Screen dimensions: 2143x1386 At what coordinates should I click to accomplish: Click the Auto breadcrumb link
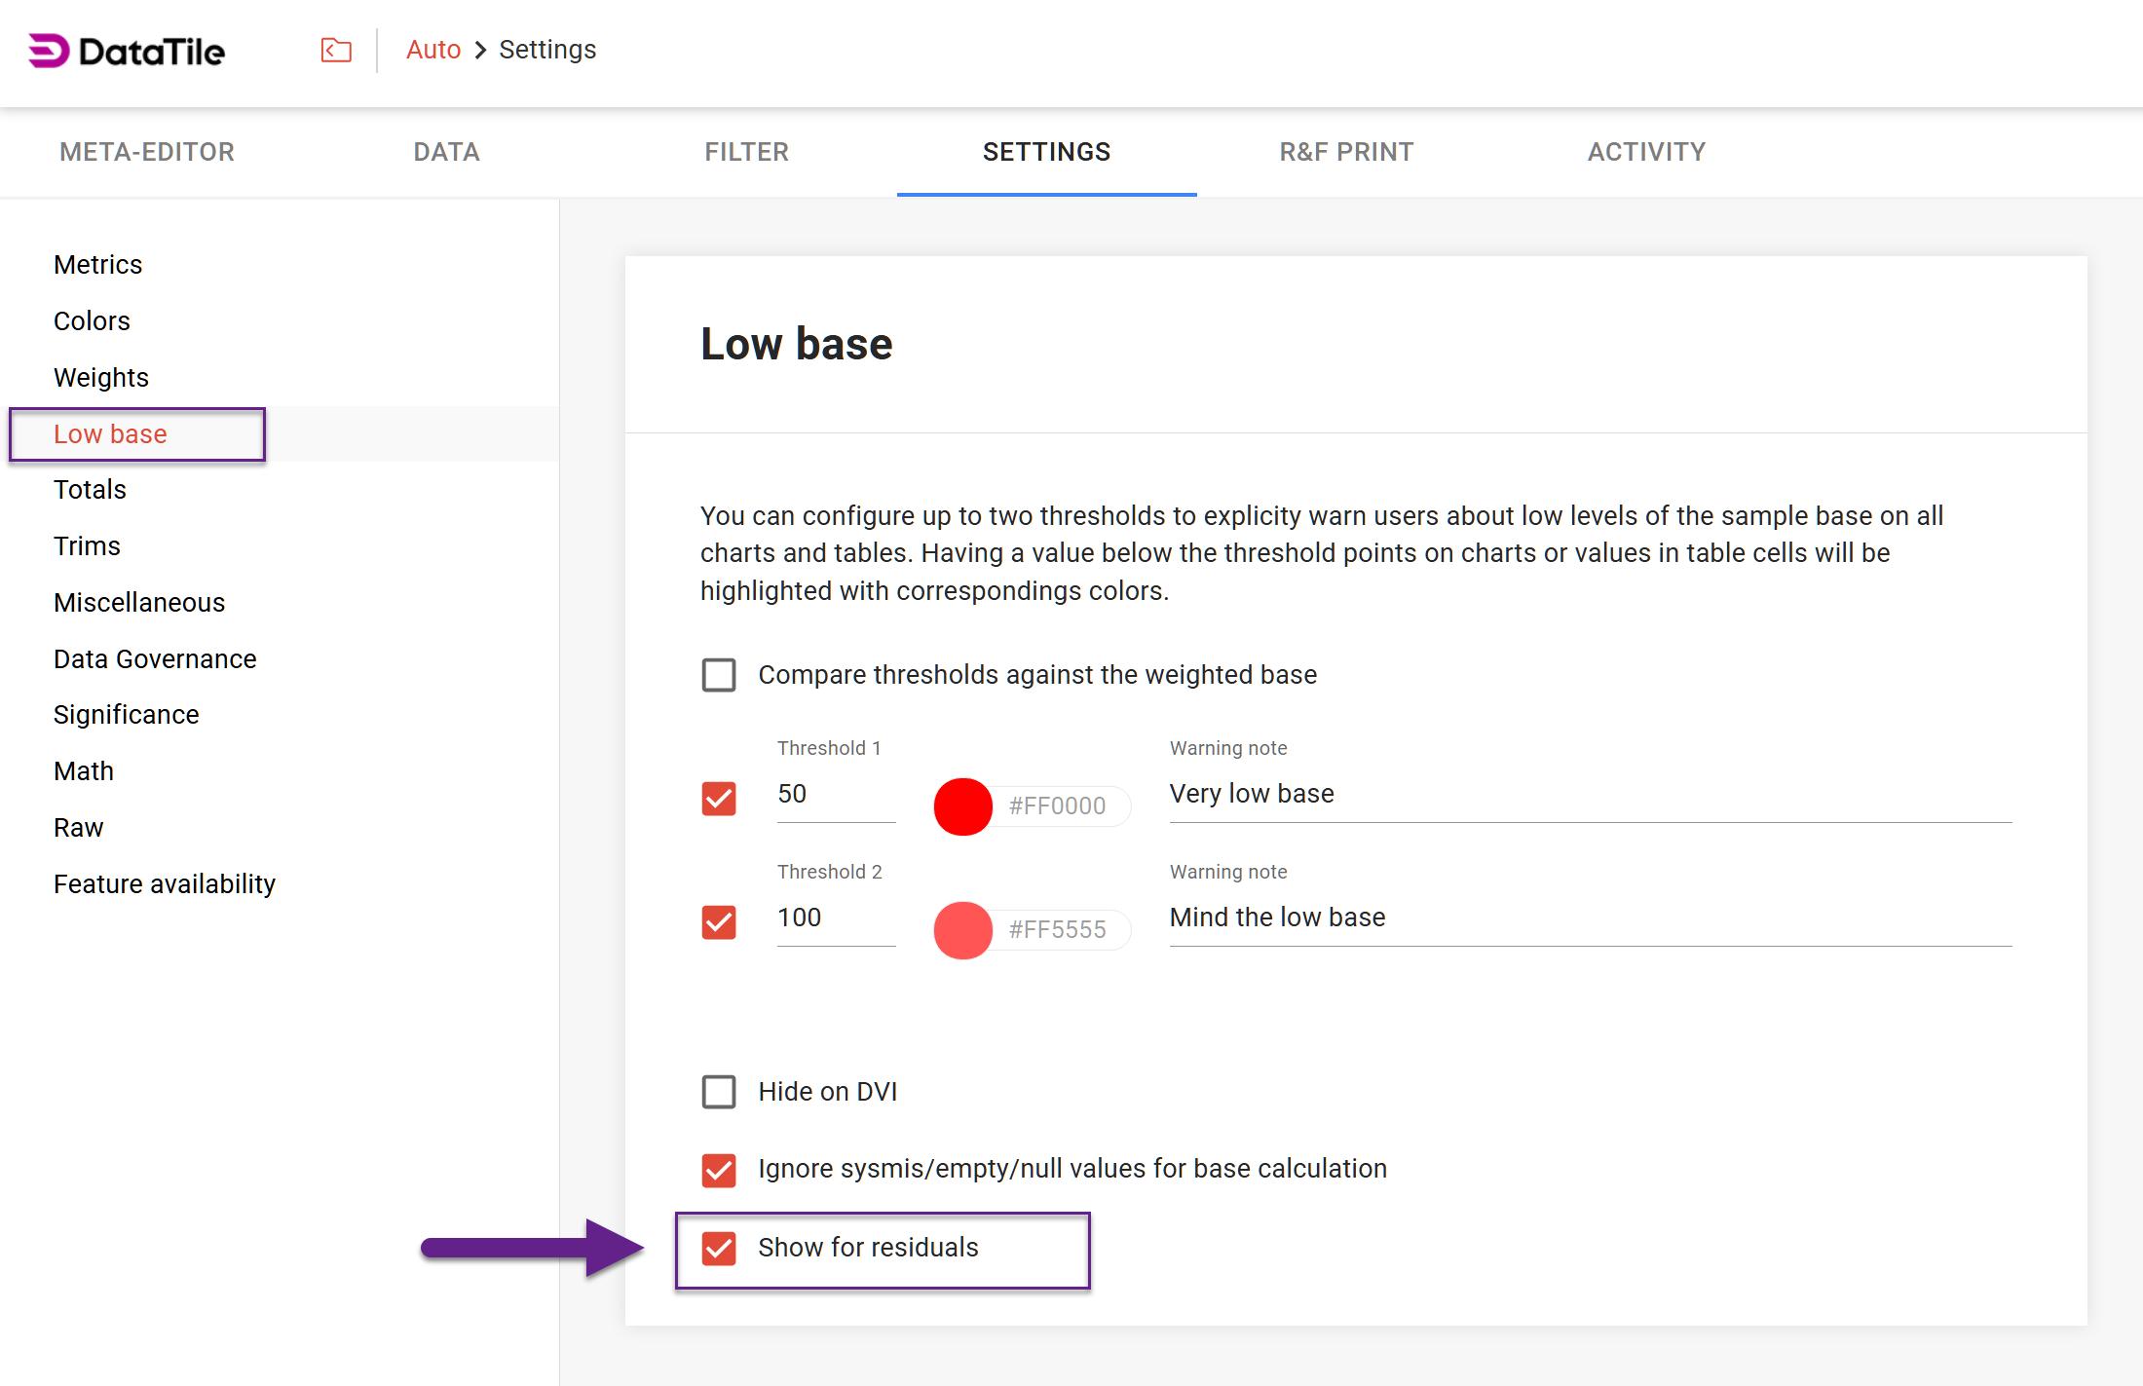432,50
